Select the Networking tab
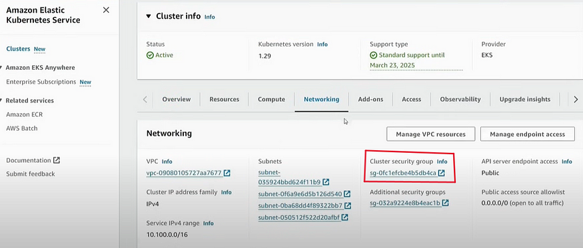Image resolution: width=583 pixels, height=248 pixels. pos(322,100)
